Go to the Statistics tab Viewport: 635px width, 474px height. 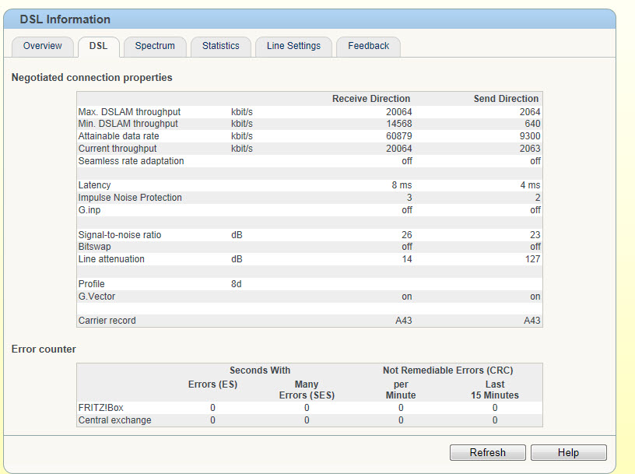click(x=220, y=46)
